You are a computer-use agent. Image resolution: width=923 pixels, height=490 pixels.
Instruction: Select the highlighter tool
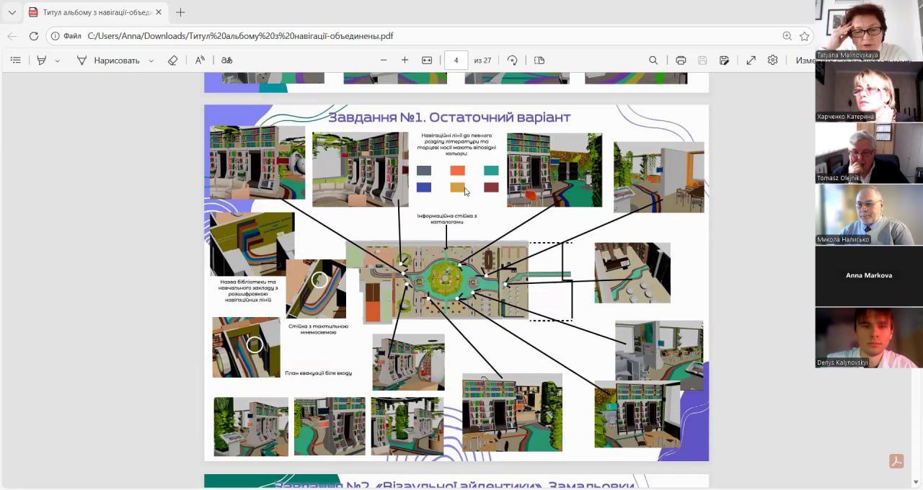pyautogui.click(x=42, y=61)
